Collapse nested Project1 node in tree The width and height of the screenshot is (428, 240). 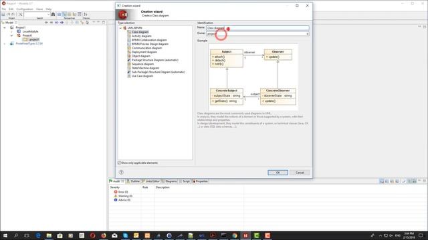coord(11,35)
